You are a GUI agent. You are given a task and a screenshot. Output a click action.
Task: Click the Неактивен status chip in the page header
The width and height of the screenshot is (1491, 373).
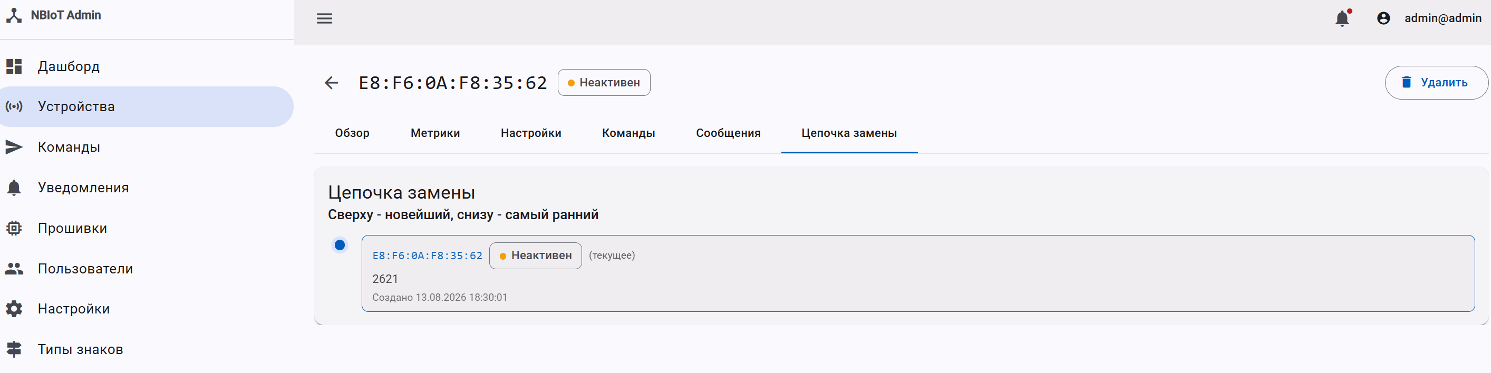[604, 83]
